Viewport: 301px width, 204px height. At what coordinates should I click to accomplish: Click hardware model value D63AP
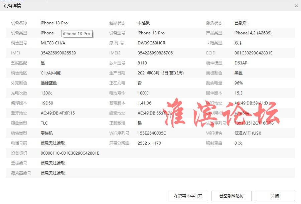[x=241, y=63]
